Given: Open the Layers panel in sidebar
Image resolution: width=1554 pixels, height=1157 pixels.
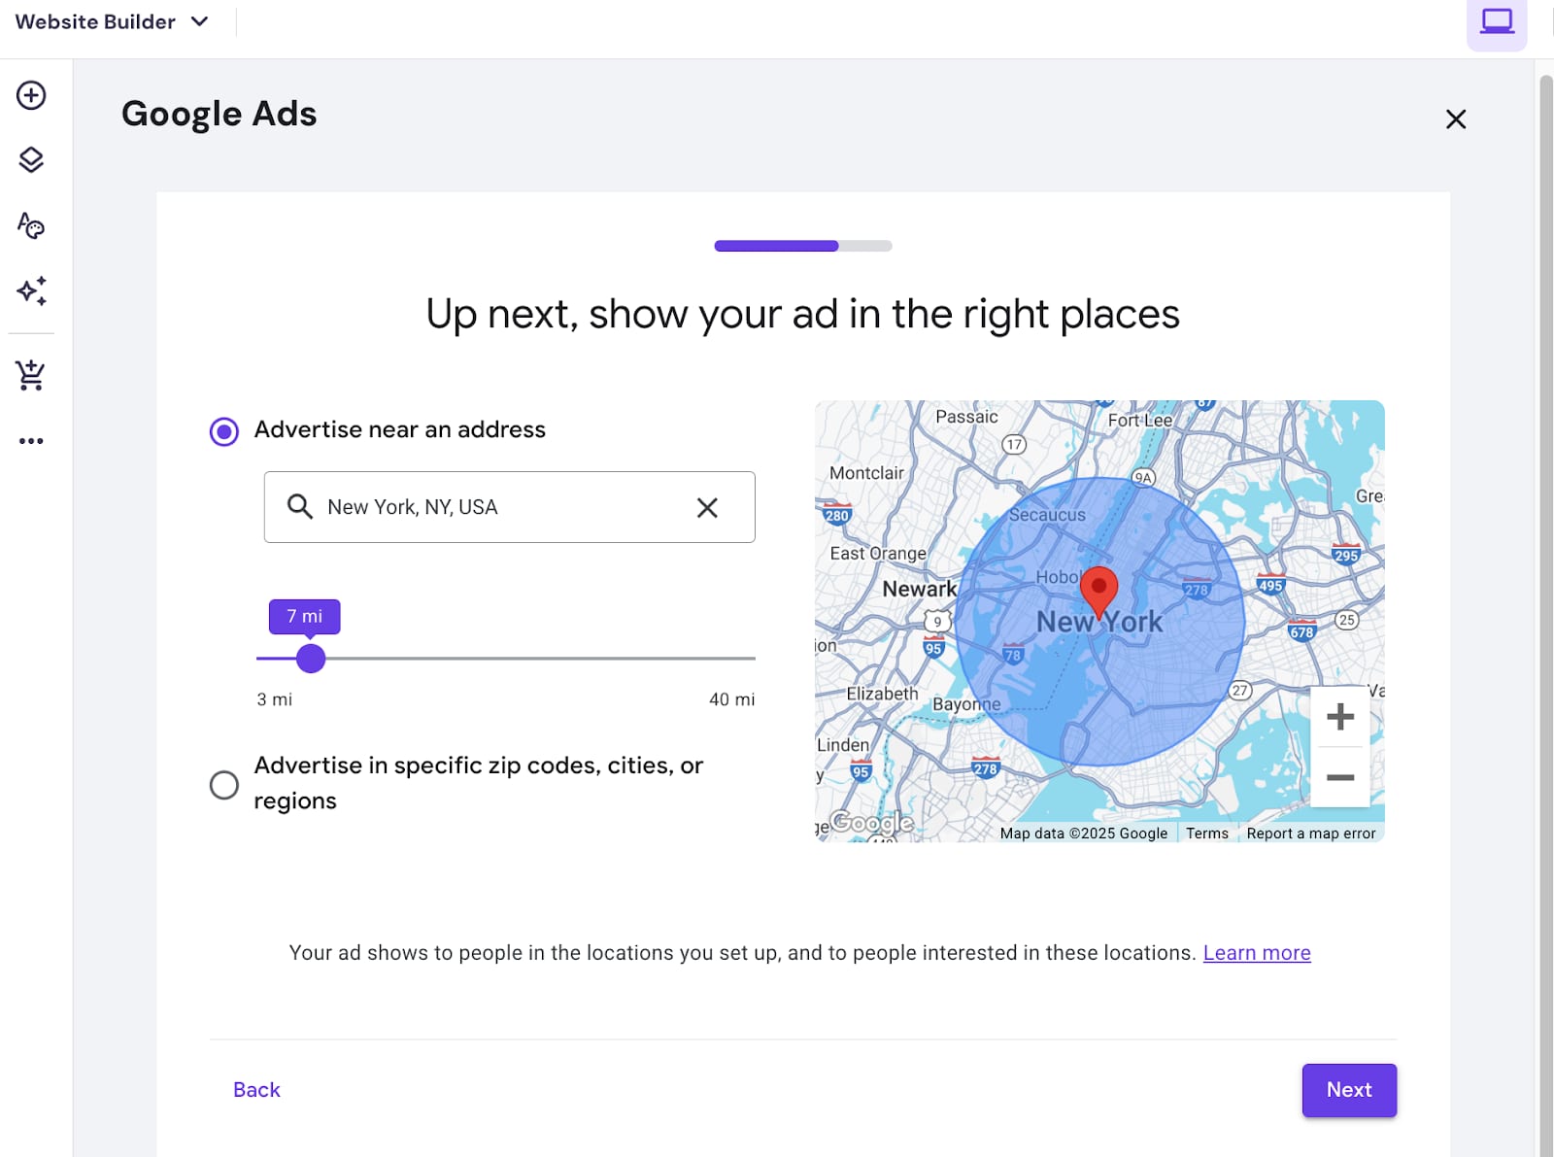Looking at the screenshot, I should [x=31, y=160].
